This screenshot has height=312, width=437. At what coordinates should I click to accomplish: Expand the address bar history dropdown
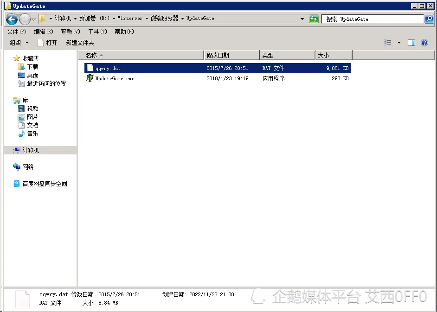302,19
